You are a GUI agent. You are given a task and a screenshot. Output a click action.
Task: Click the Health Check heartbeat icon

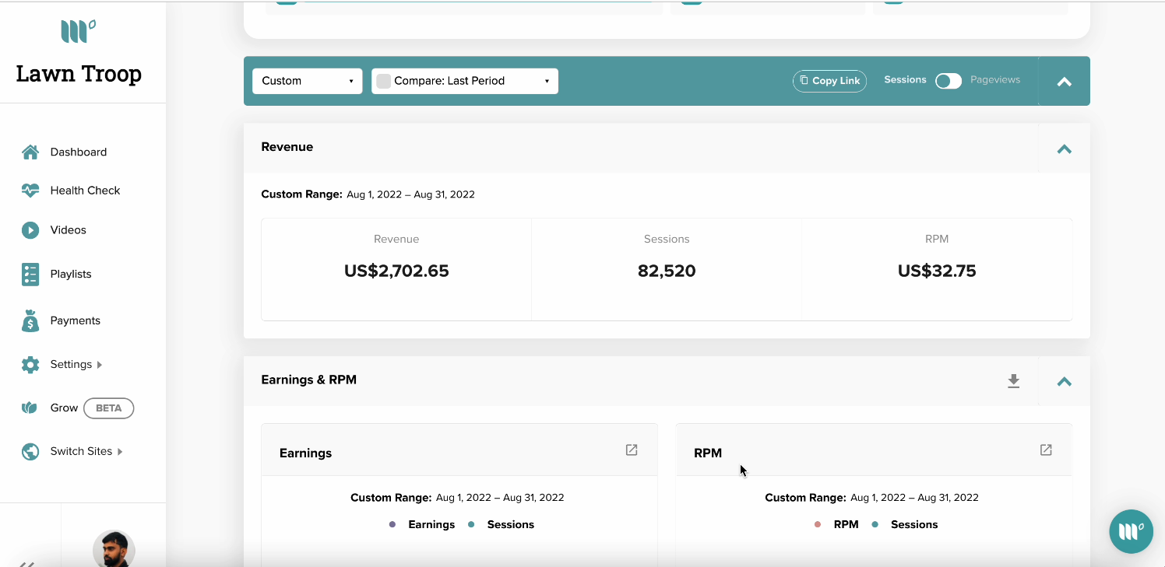point(30,190)
